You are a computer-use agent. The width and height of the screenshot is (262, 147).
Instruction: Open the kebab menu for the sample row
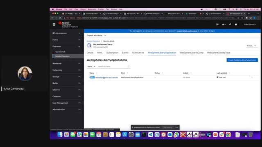point(252,78)
